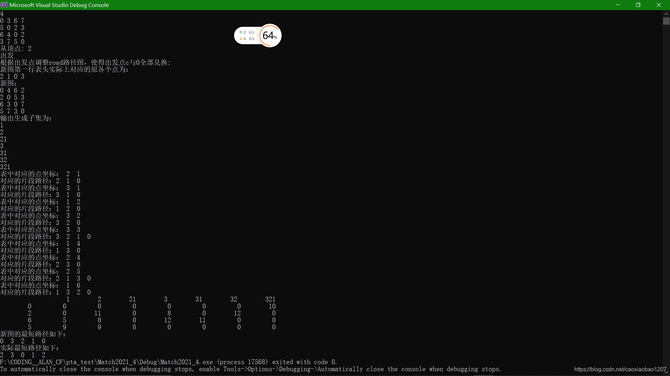The height and width of the screenshot is (376, 670).
Task: Click the console app icon in title bar
Action: point(4,5)
